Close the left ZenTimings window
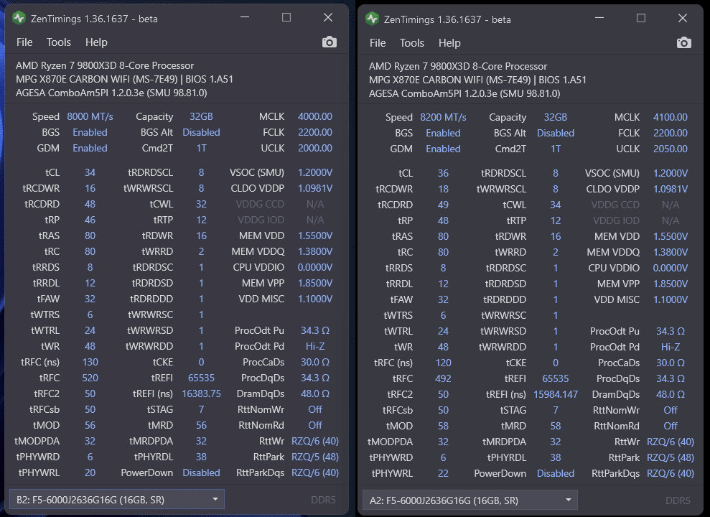The width and height of the screenshot is (710, 517). (x=328, y=18)
